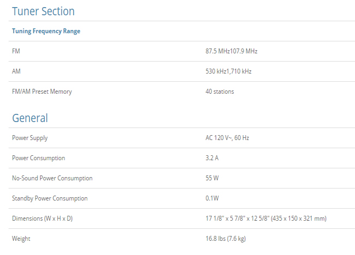
Task: Click the FM row label
Action: (16, 51)
